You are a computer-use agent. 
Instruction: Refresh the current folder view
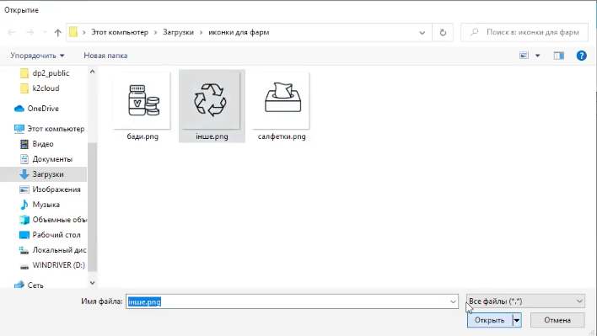[x=443, y=33]
